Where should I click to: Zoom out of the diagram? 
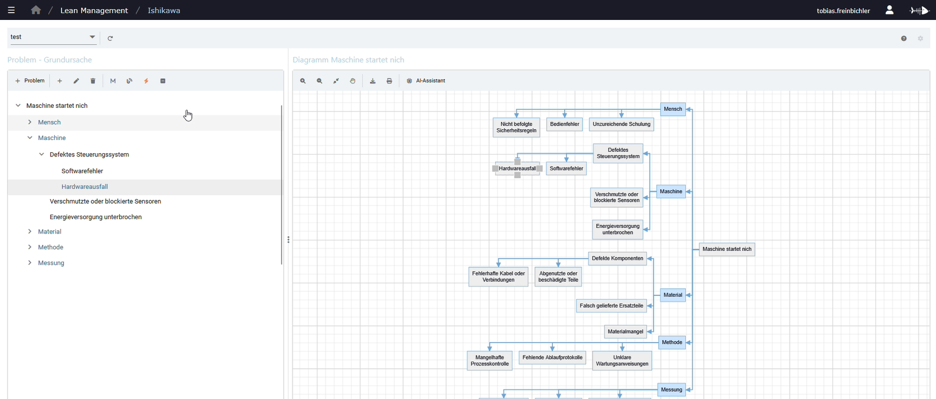tap(320, 81)
